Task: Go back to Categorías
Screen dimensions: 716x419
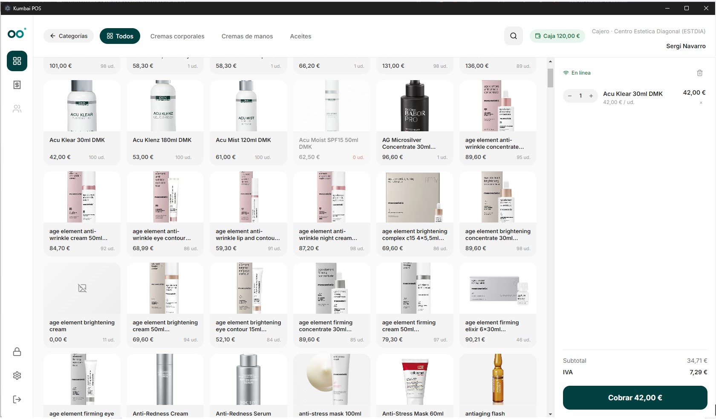Action: point(69,36)
